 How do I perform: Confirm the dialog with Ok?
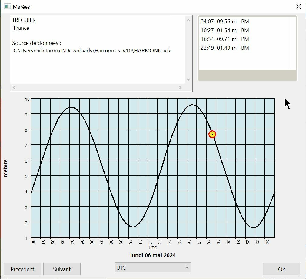281,269
